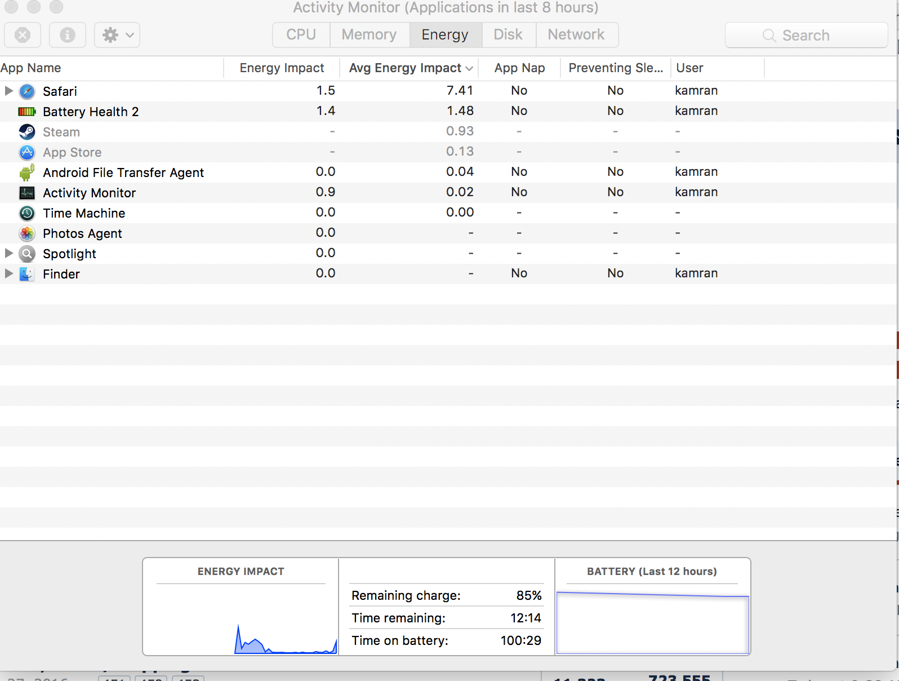Click Activity Monitor's 0.9 energy impact value
Image resolution: width=899 pixels, height=681 pixels.
326,192
